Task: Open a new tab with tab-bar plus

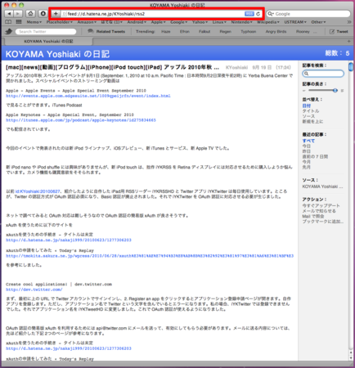Action: [x=348, y=41]
